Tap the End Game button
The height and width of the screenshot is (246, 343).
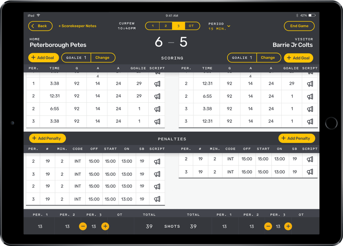[x=298, y=26]
